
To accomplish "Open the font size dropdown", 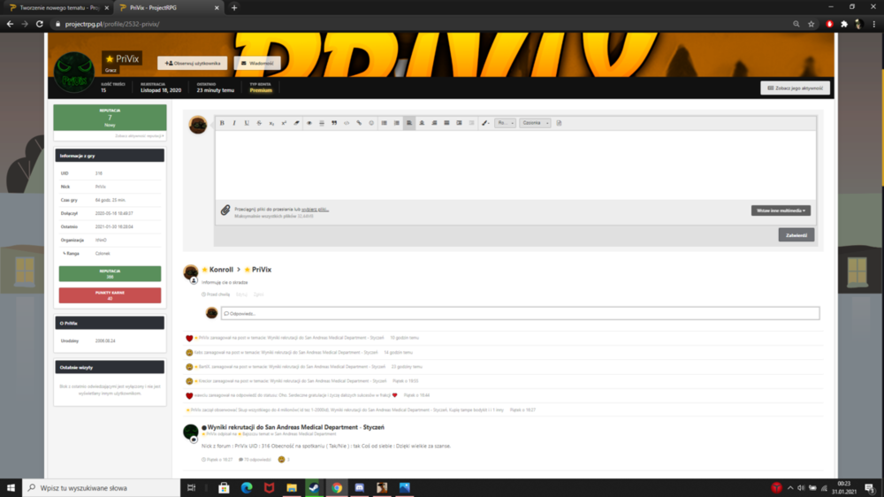I will pos(505,123).
